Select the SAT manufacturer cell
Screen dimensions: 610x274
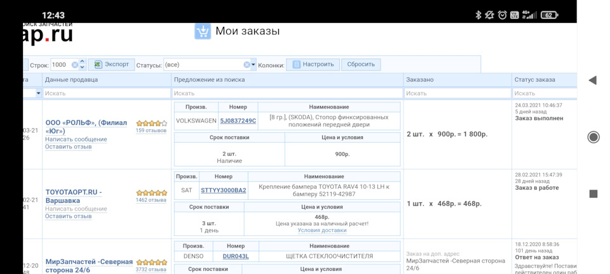tap(187, 190)
